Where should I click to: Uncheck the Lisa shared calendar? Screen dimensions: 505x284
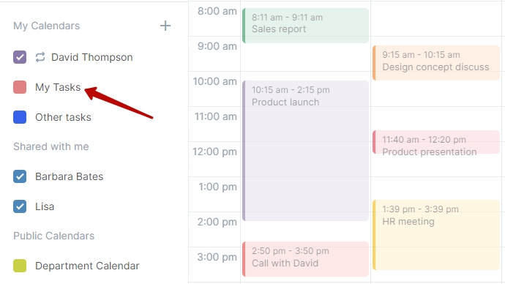pyautogui.click(x=20, y=206)
